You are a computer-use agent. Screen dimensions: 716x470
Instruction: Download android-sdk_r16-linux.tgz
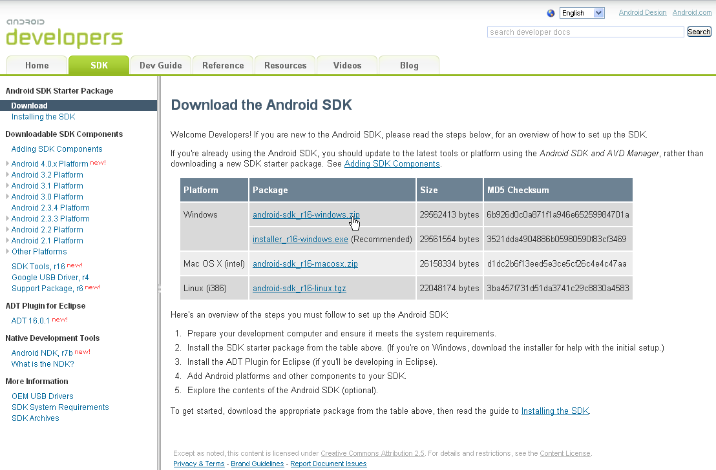[299, 289]
